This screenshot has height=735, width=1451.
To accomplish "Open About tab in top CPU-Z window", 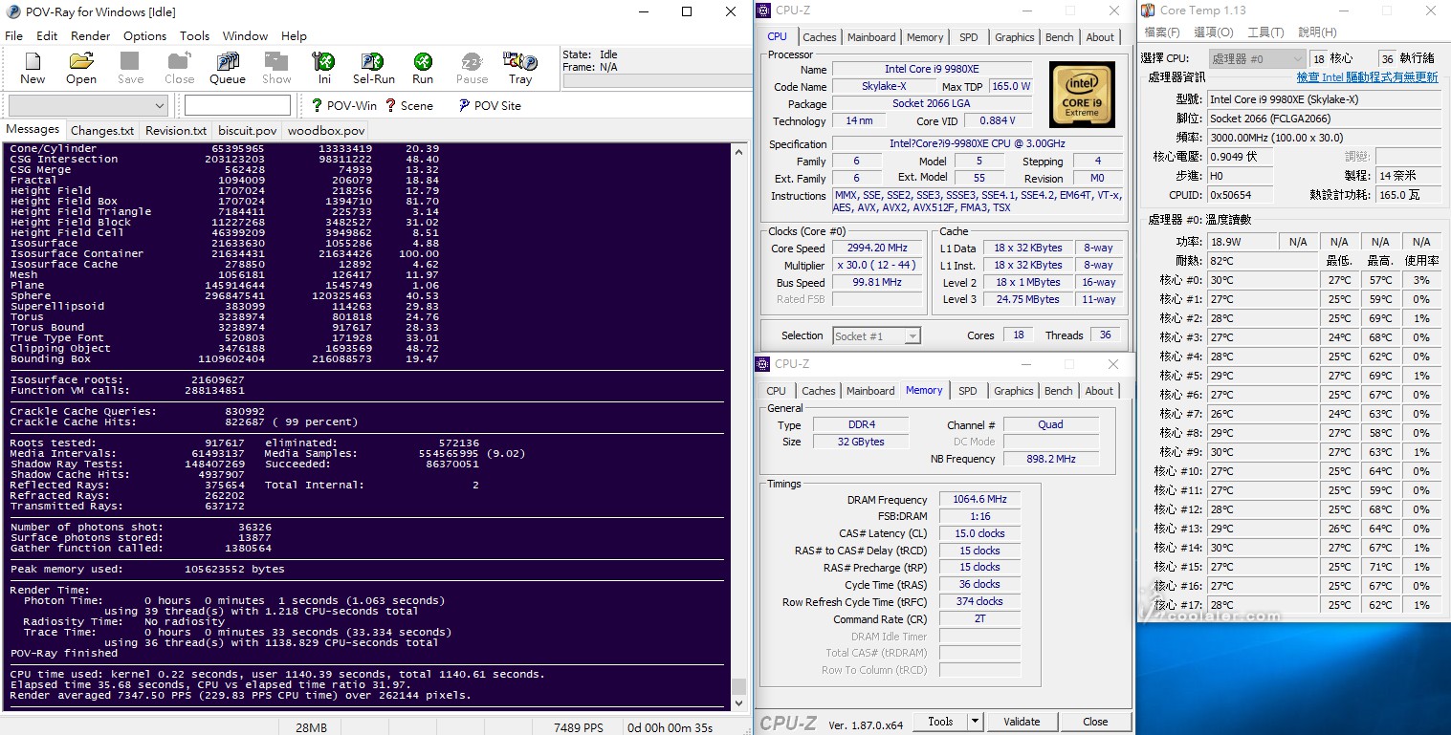I will coord(1100,37).
